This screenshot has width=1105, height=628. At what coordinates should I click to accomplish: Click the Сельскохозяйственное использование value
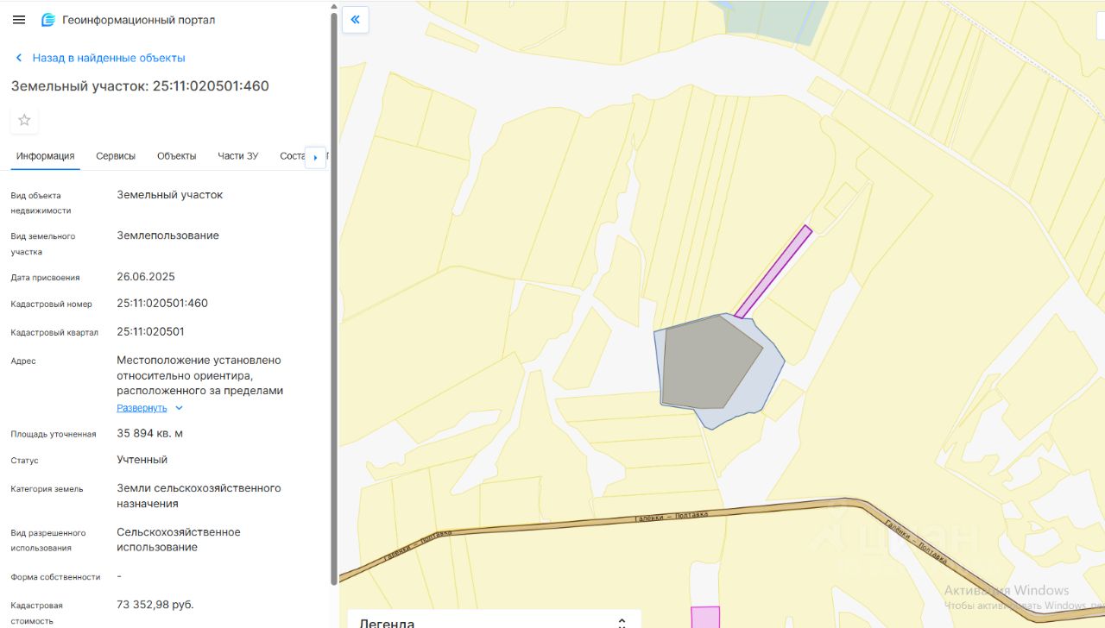click(179, 539)
